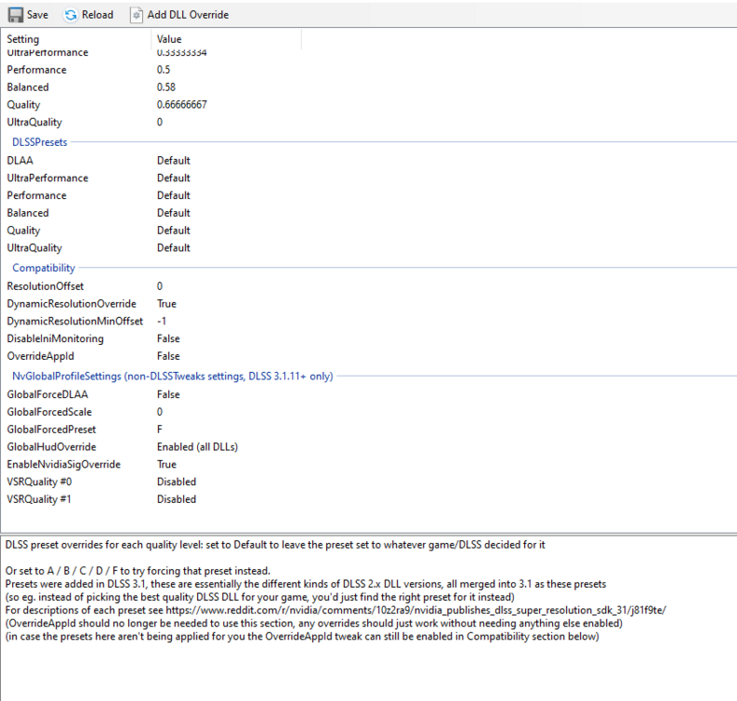Open GlobalHudOverride Enabled (all DLLs) value
737x701 pixels.
197,447
